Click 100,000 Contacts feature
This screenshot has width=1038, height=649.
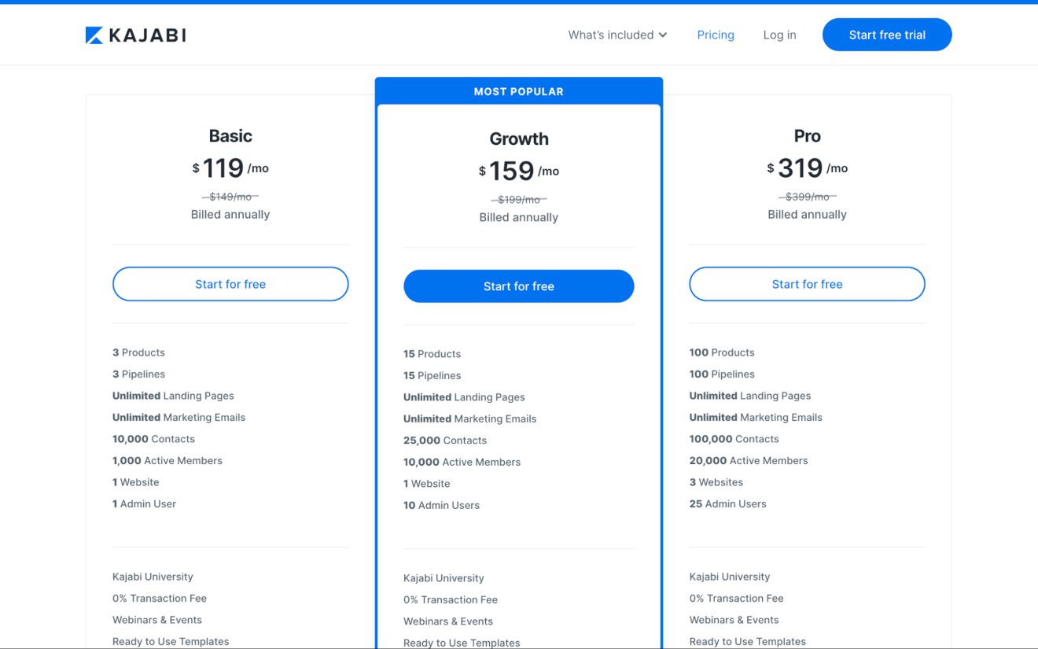(x=734, y=439)
